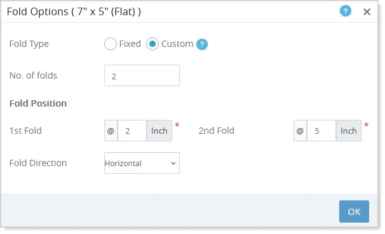Open the help icon in dialog header
Viewport: 385px width, 234px height.
tap(345, 11)
